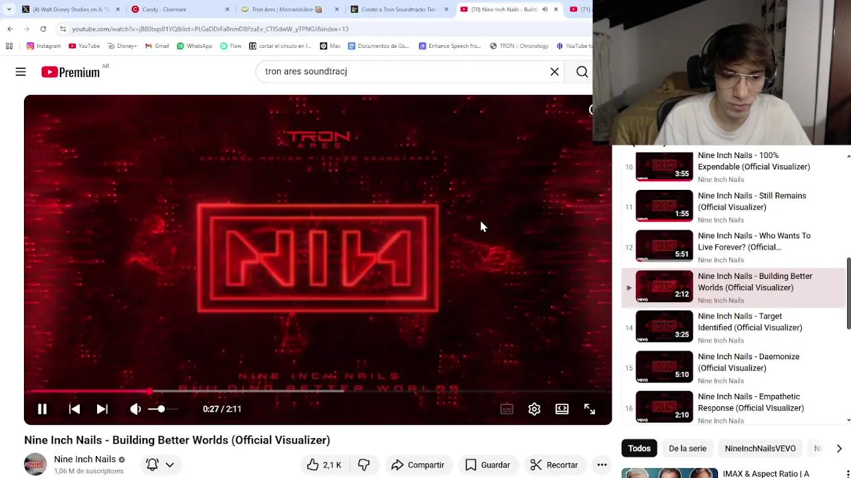Pause the video playback
The height and width of the screenshot is (478, 851).
pyautogui.click(x=42, y=409)
